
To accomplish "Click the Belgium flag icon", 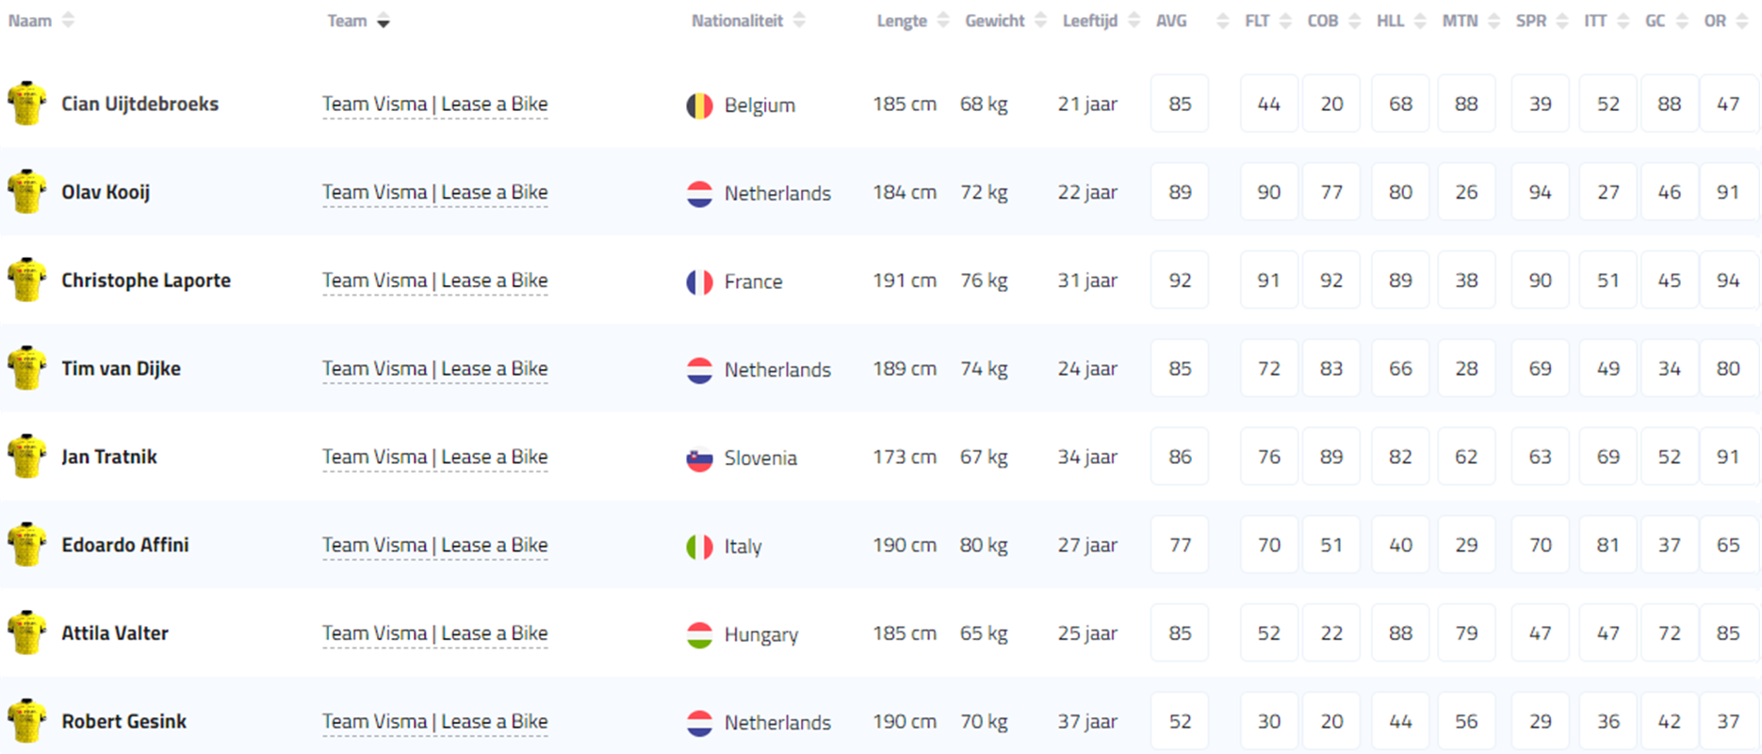I will [699, 105].
